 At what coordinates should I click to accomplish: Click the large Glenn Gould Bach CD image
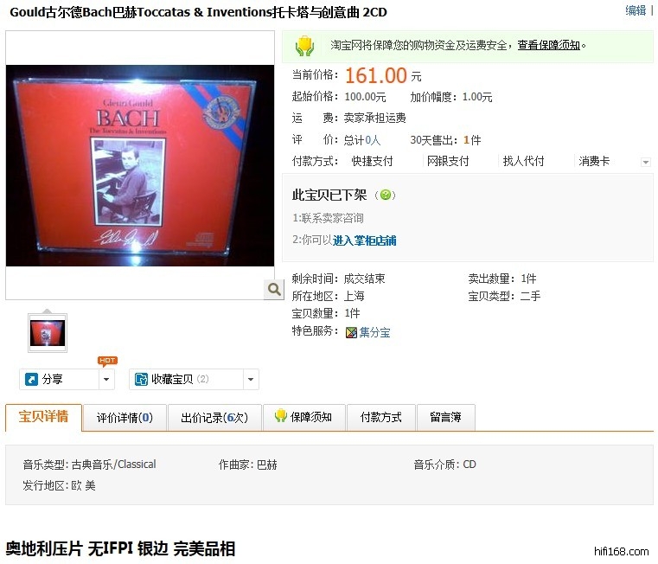(x=140, y=165)
